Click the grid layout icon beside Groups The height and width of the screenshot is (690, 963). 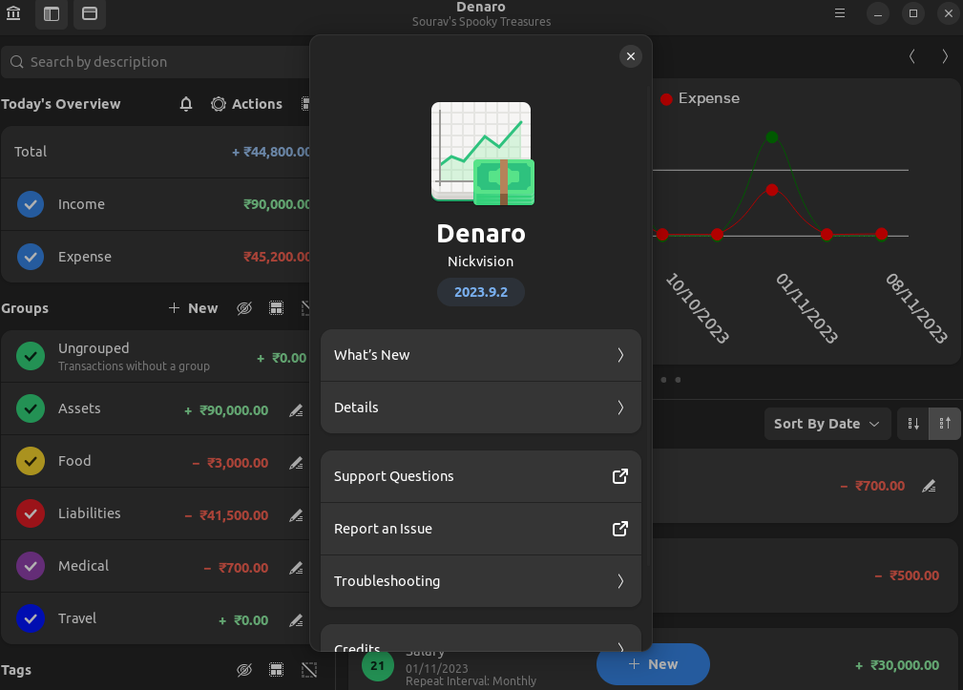click(276, 307)
